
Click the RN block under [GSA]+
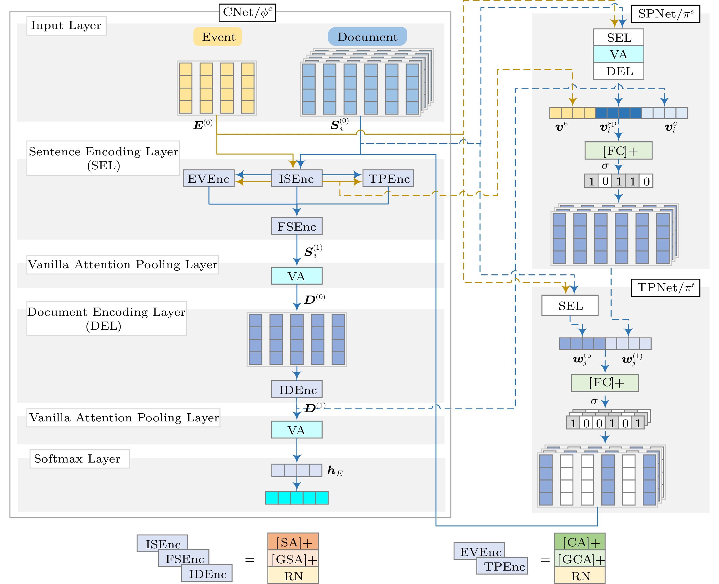(293, 575)
